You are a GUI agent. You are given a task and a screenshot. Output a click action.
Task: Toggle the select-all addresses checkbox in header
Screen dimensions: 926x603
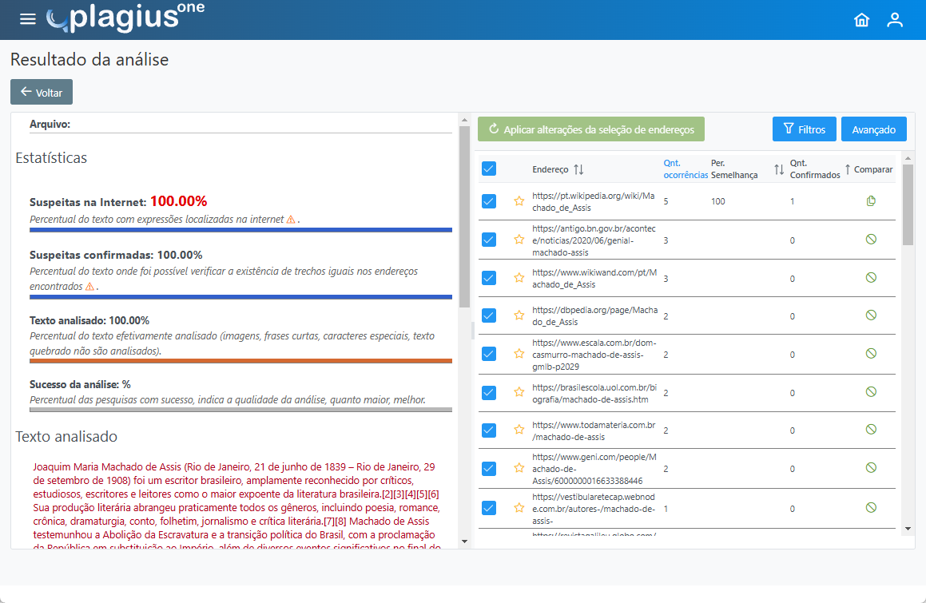489,169
